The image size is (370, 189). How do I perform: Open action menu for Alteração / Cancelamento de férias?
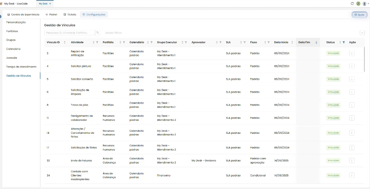351,133
